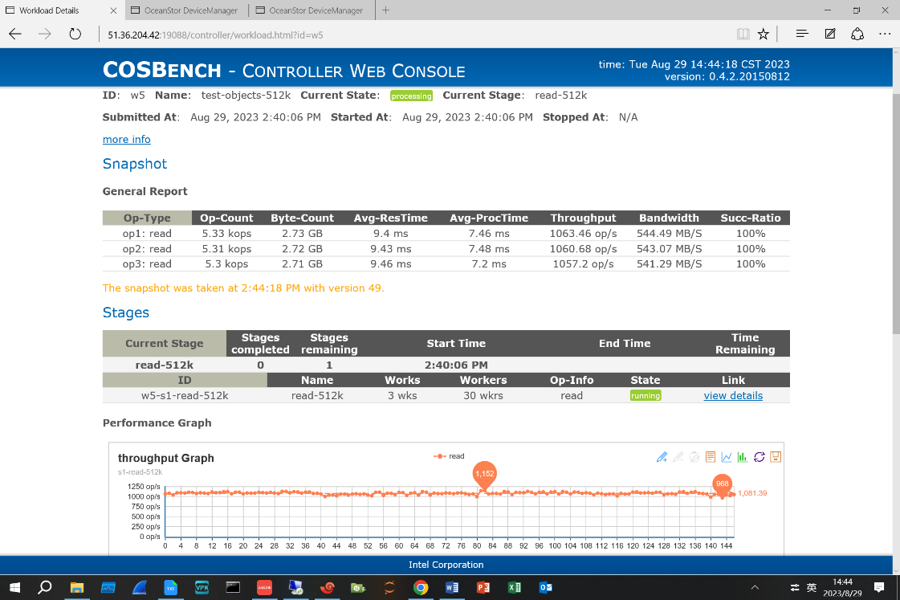Open the more info link
Screen dimensions: 900x600
(126, 140)
